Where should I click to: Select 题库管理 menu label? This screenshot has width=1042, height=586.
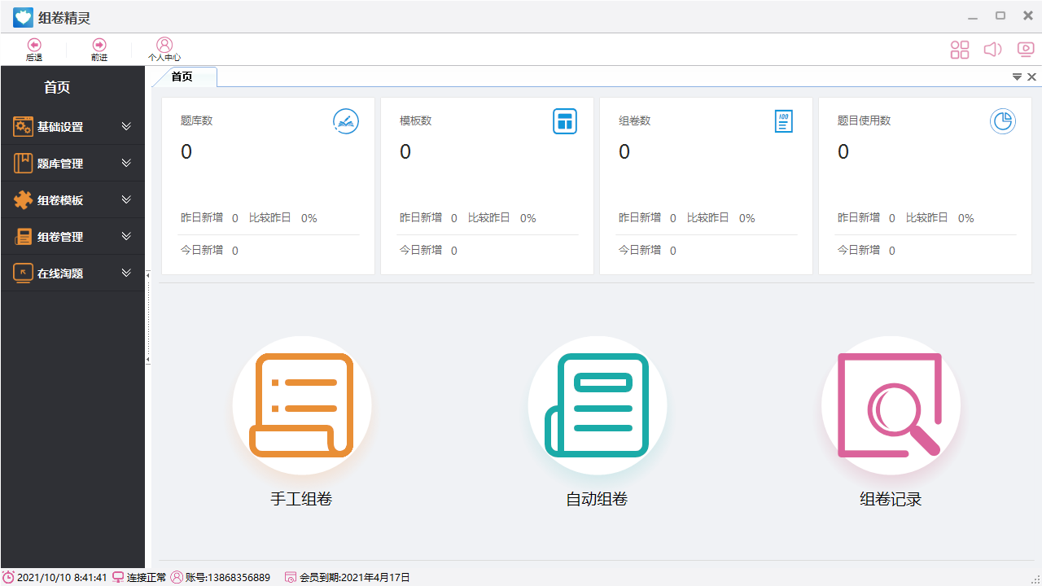click(60, 164)
